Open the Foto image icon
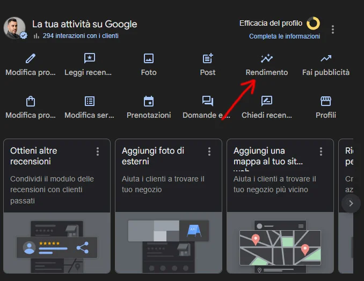 (149, 58)
